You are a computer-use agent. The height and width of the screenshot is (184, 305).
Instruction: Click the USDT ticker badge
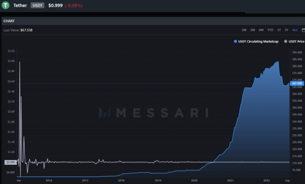click(x=37, y=5)
